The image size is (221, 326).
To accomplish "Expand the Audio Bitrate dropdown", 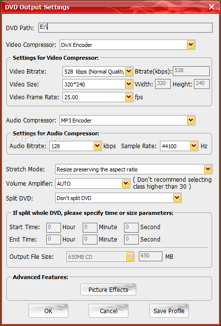I will coord(75,146).
